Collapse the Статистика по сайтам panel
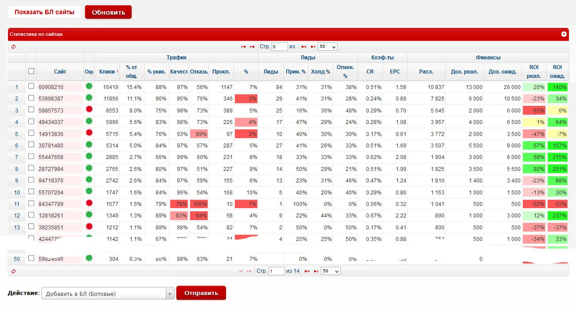The image size is (576, 314). [564, 34]
